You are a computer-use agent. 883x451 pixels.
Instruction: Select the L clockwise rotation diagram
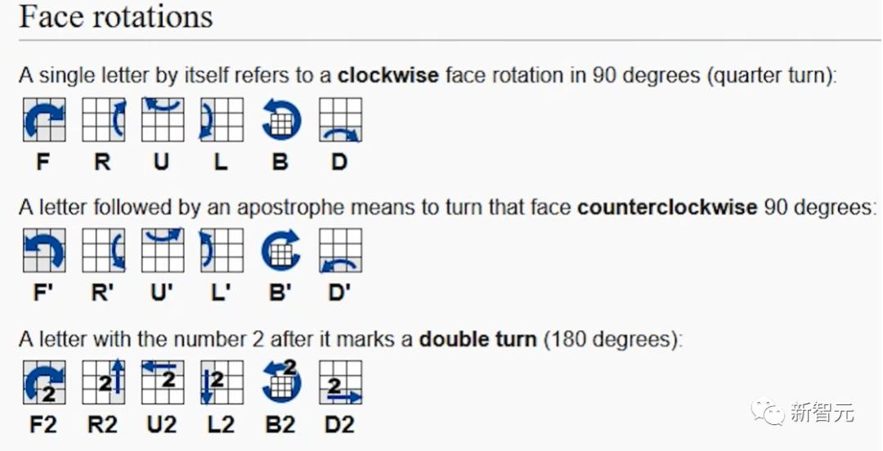(222, 119)
